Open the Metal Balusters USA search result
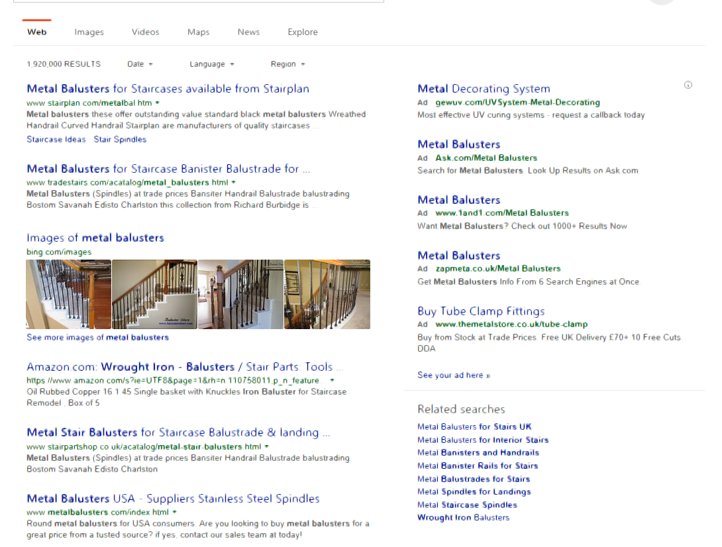 click(x=173, y=499)
